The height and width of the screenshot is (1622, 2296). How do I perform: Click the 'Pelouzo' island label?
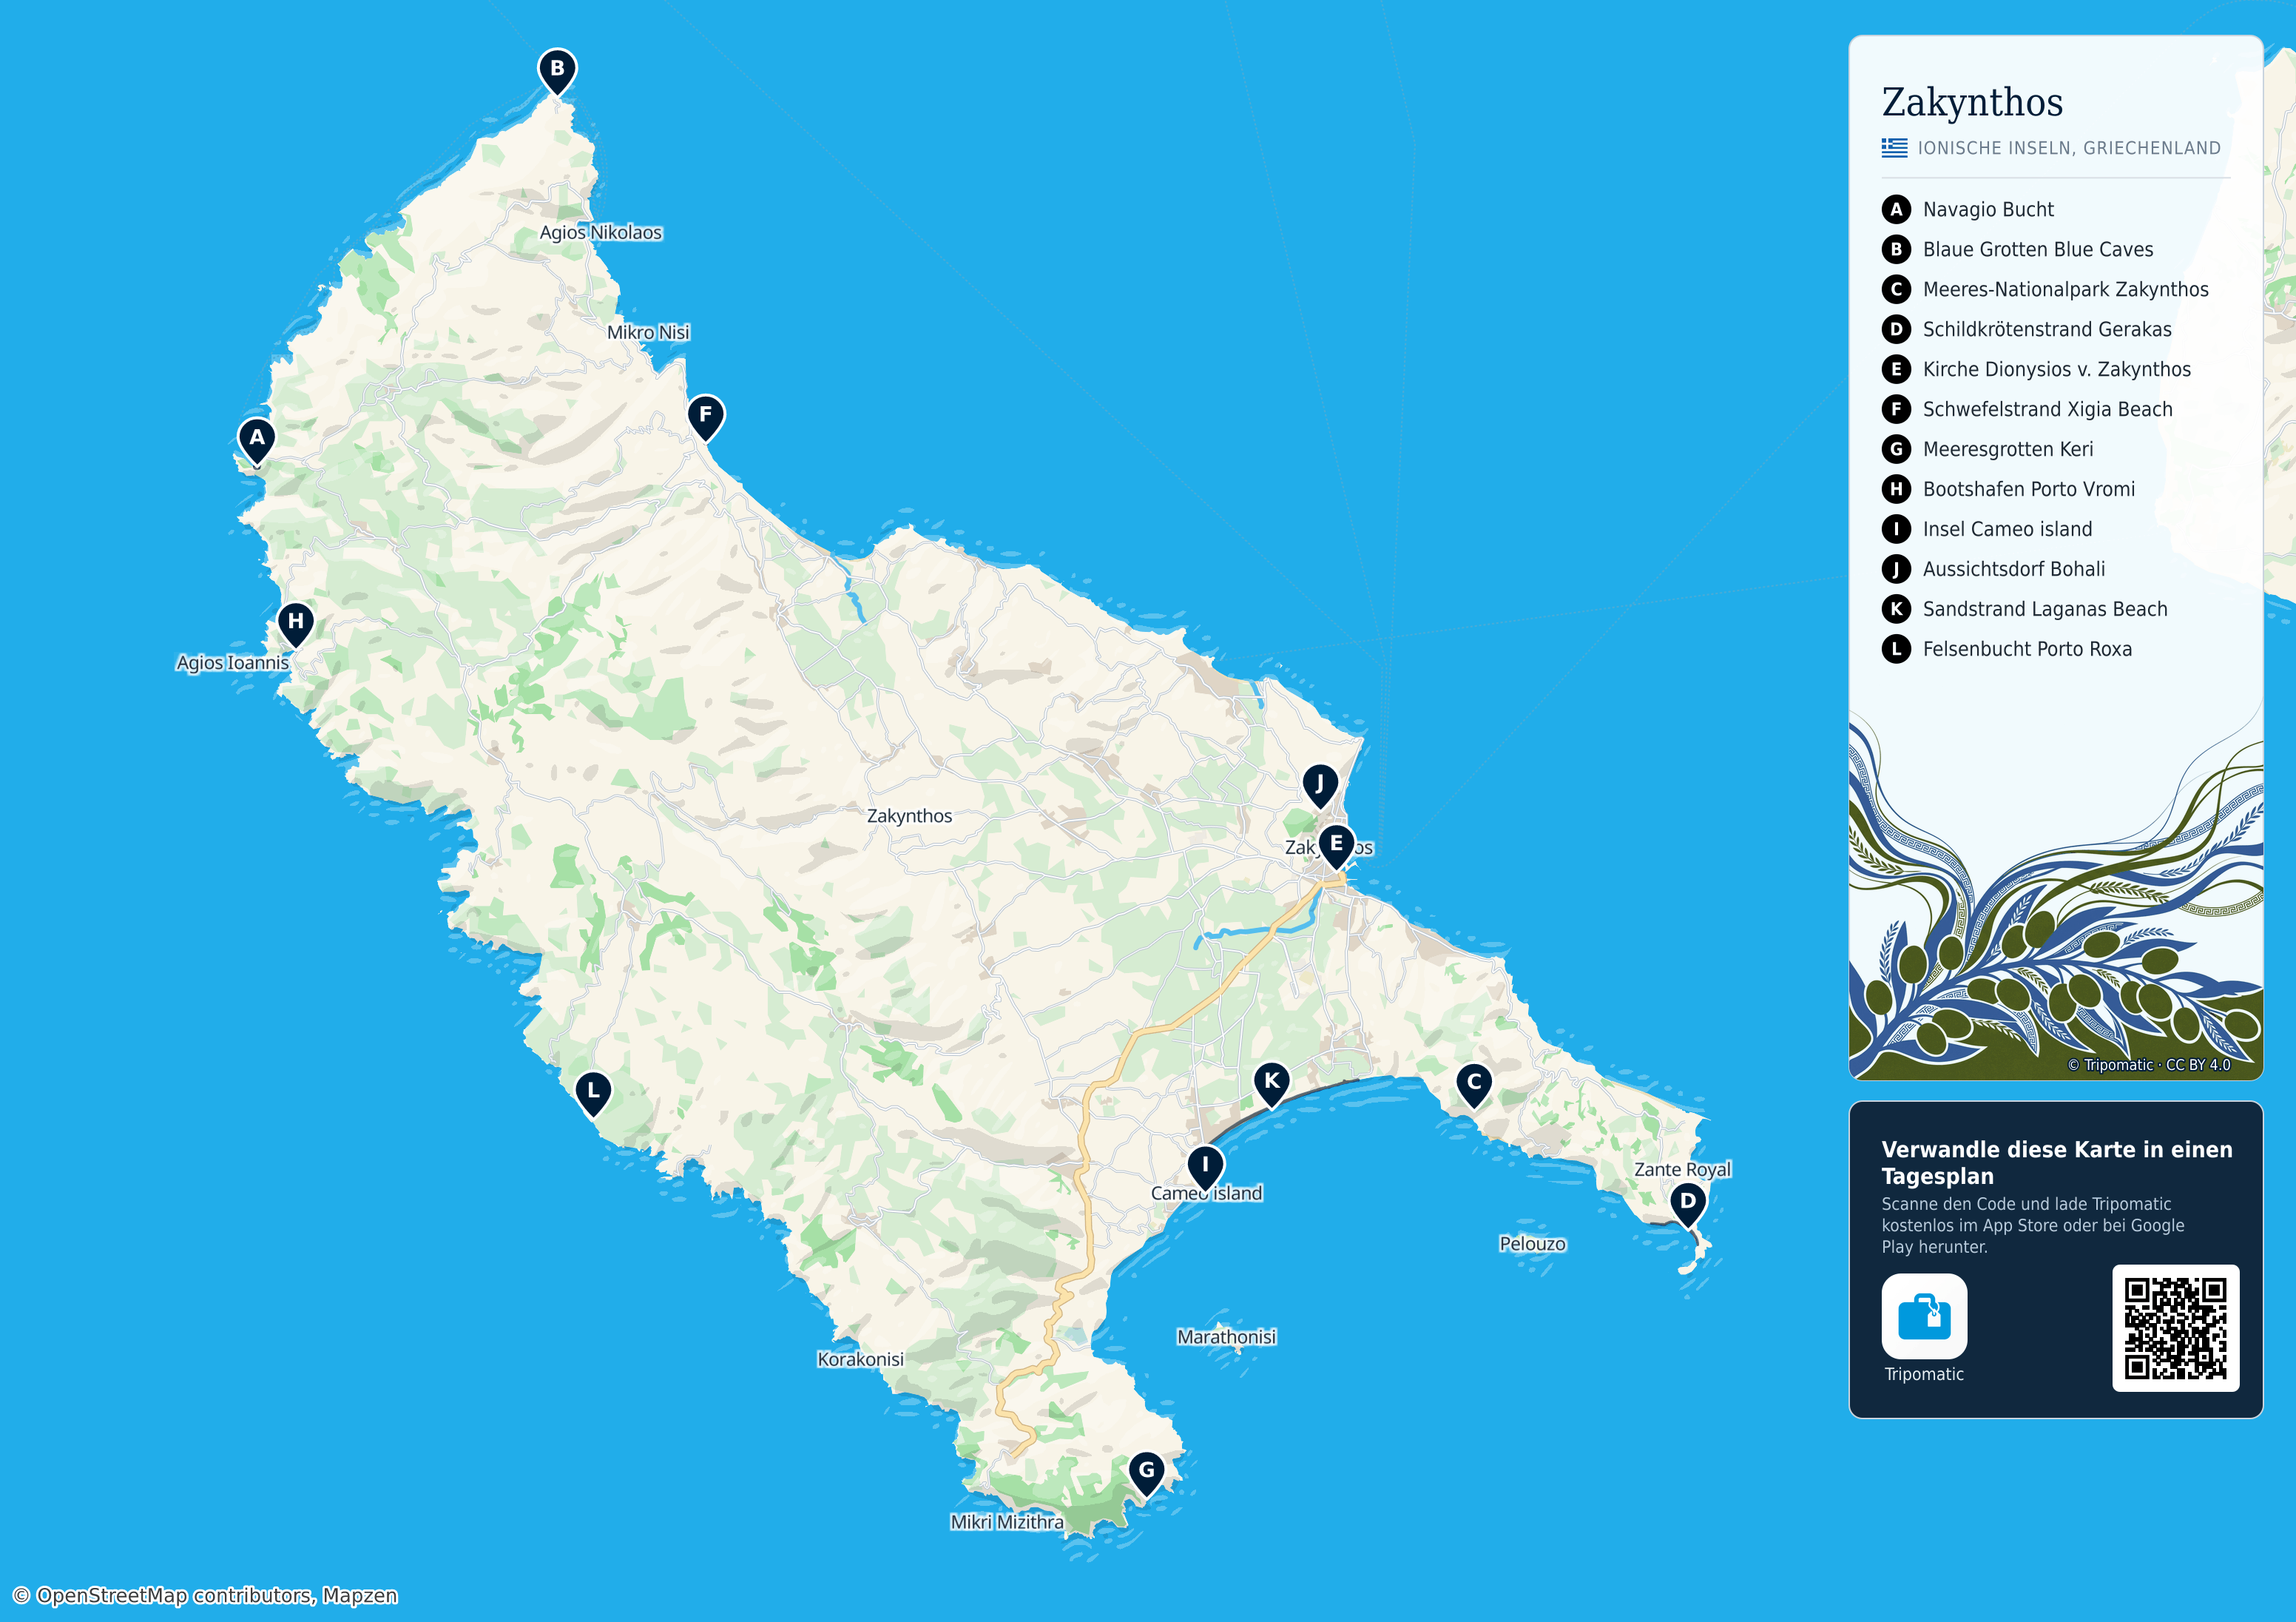pos(1532,1244)
